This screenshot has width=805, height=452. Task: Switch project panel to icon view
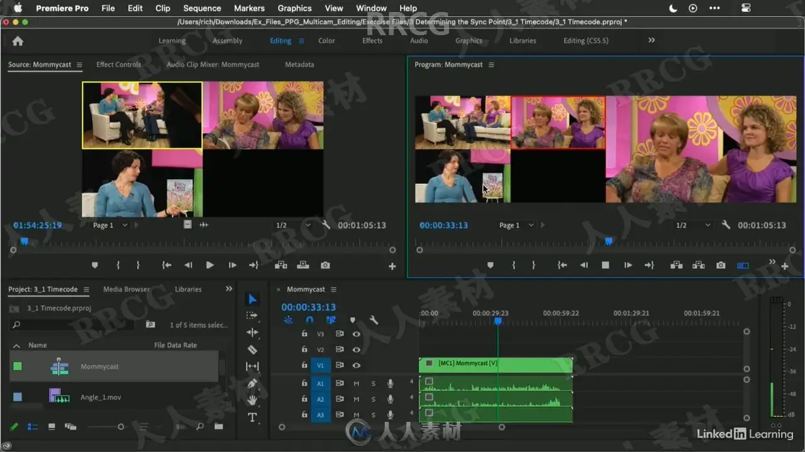tap(52, 427)
